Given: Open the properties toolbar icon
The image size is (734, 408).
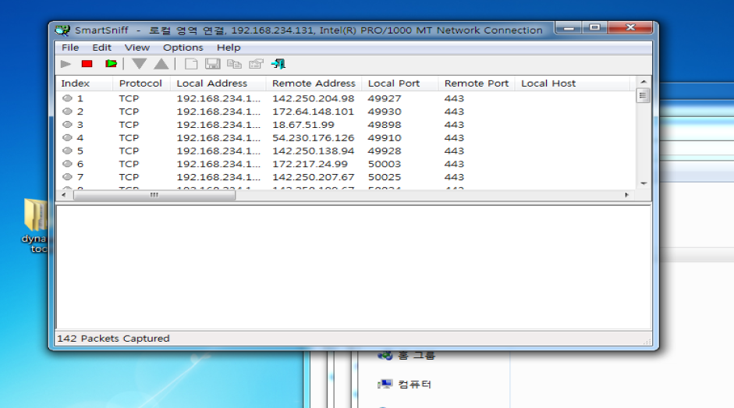Looking at the screenshot, I should click(256, 64).
